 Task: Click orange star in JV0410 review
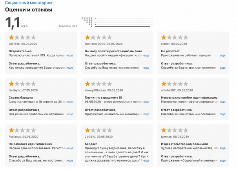[x=88, y=130]
